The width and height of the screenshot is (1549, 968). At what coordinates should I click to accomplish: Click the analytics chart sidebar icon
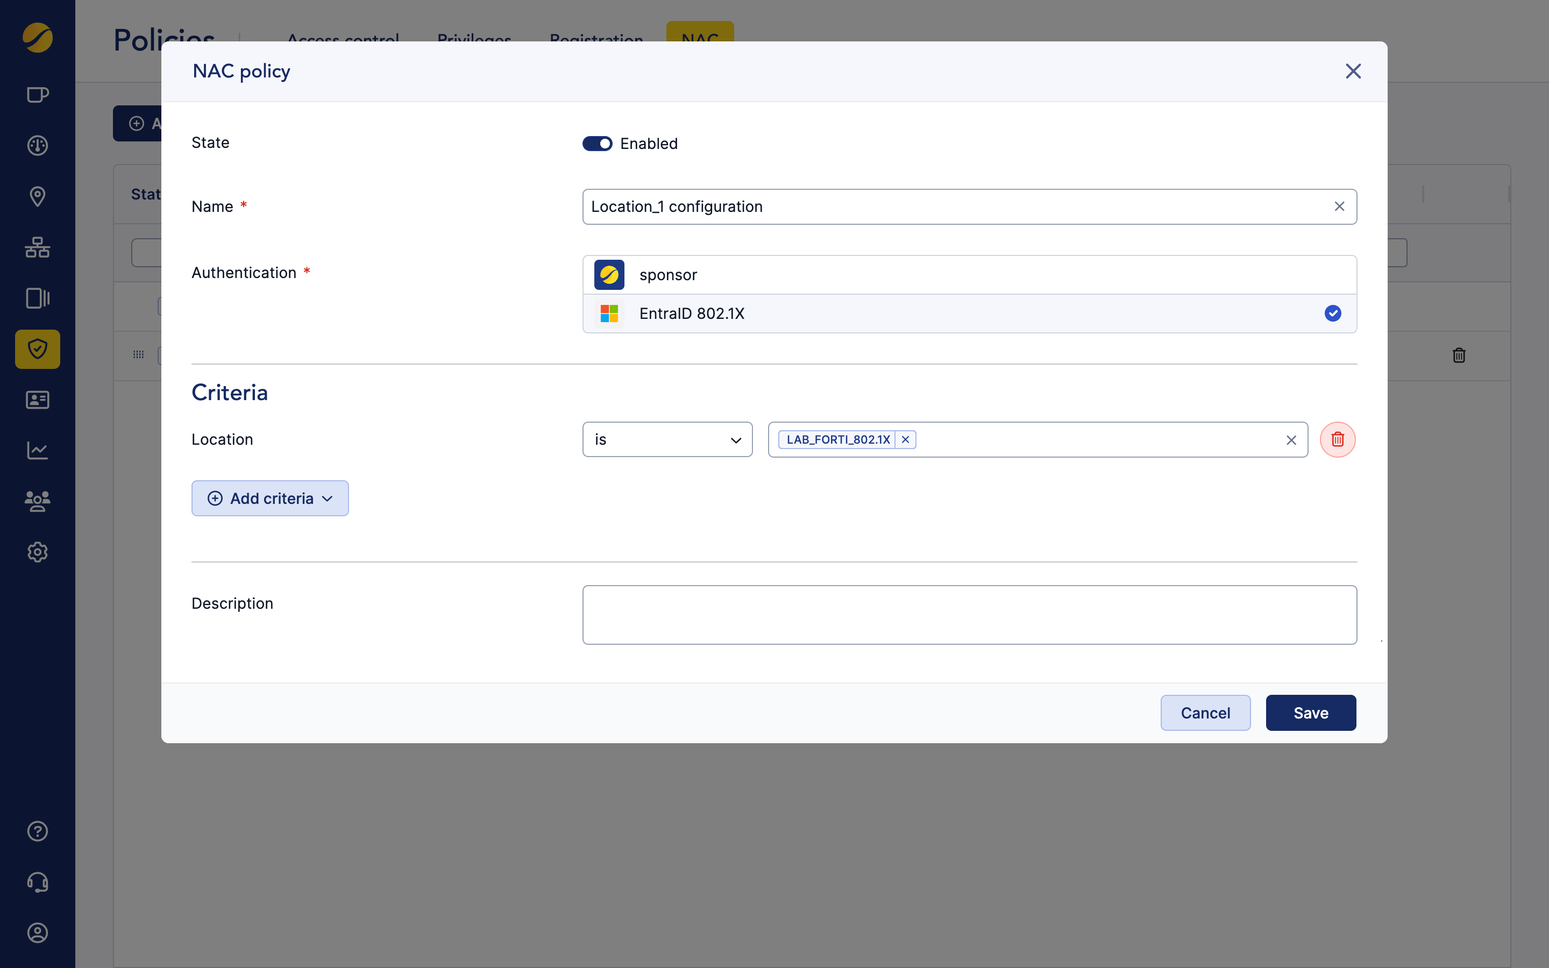[x=37, y=450]
